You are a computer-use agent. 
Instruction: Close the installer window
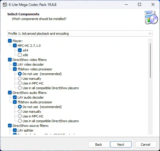click(x=153, y=4)
